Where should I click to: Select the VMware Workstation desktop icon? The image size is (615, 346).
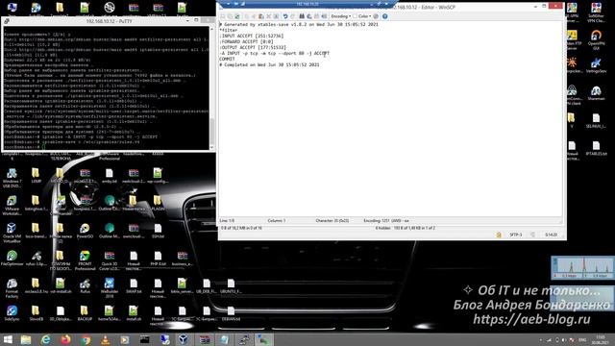point(12,205)
